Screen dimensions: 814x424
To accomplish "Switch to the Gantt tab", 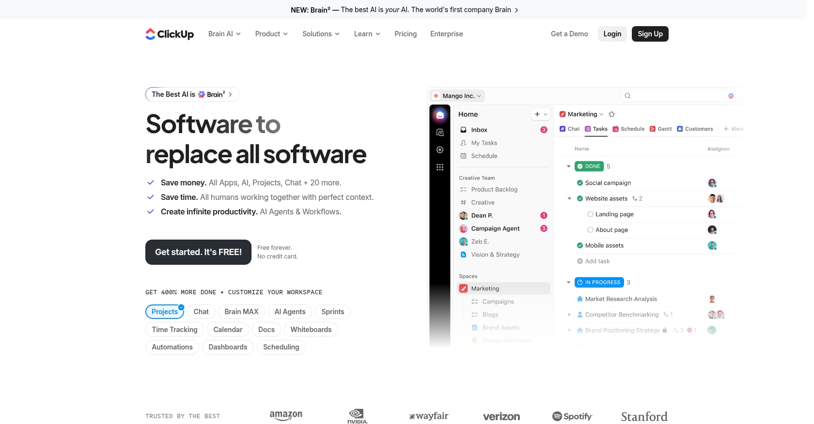I will coord(660,129).
